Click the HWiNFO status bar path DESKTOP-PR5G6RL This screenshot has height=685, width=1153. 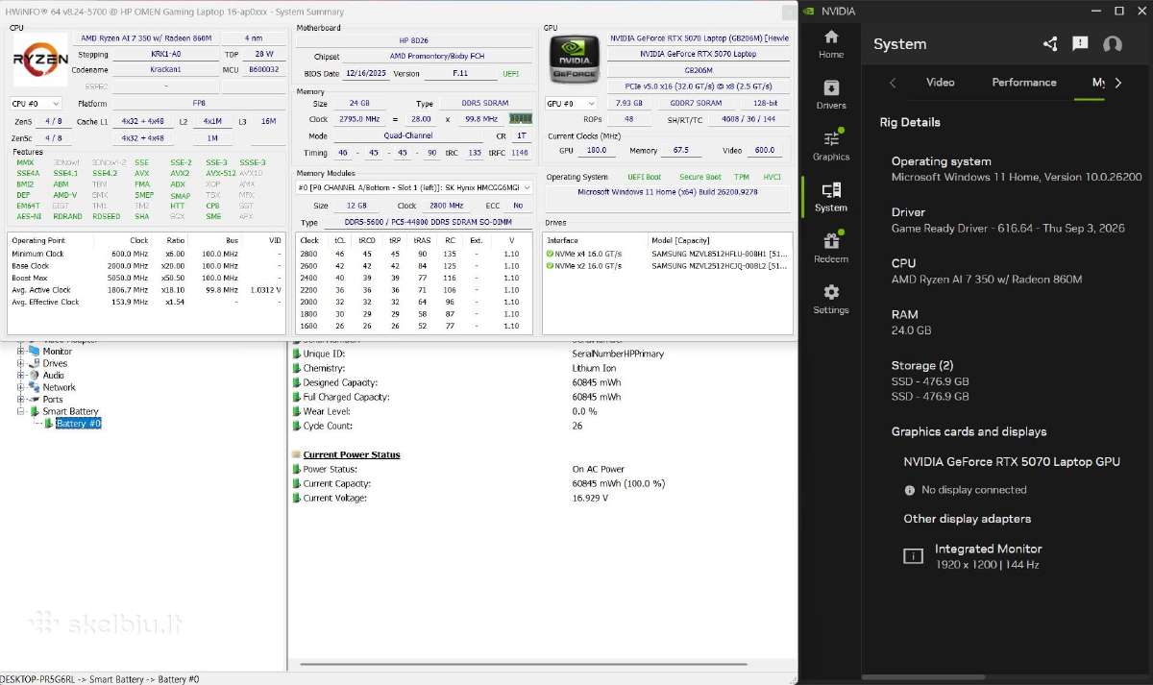[100, 679]
